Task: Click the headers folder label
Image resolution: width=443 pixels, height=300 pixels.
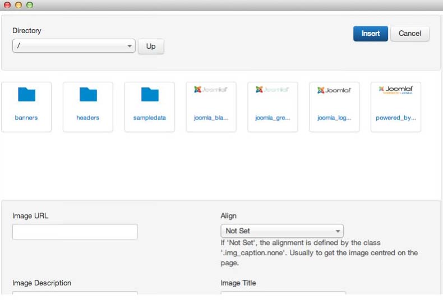Action: pos(88,118)
